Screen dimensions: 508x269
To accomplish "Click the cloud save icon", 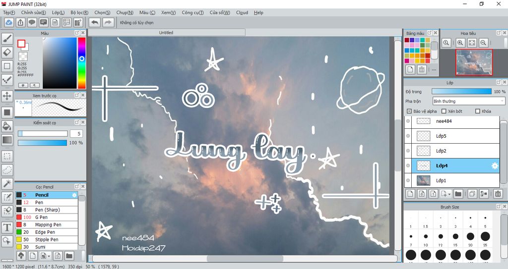I will click(x=9, y=22).
